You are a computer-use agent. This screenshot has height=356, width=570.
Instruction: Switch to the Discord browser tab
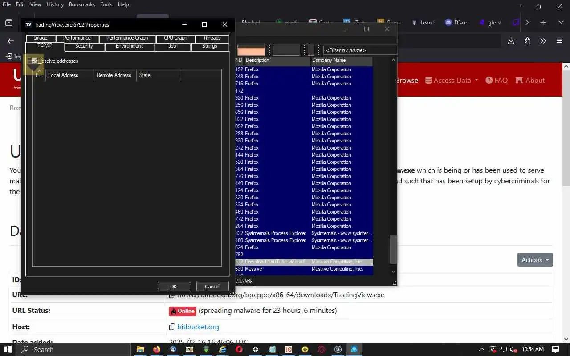point(457,22)
